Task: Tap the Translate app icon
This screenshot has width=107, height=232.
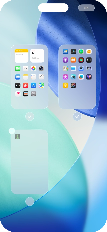Action: click(x=73, y=77)
